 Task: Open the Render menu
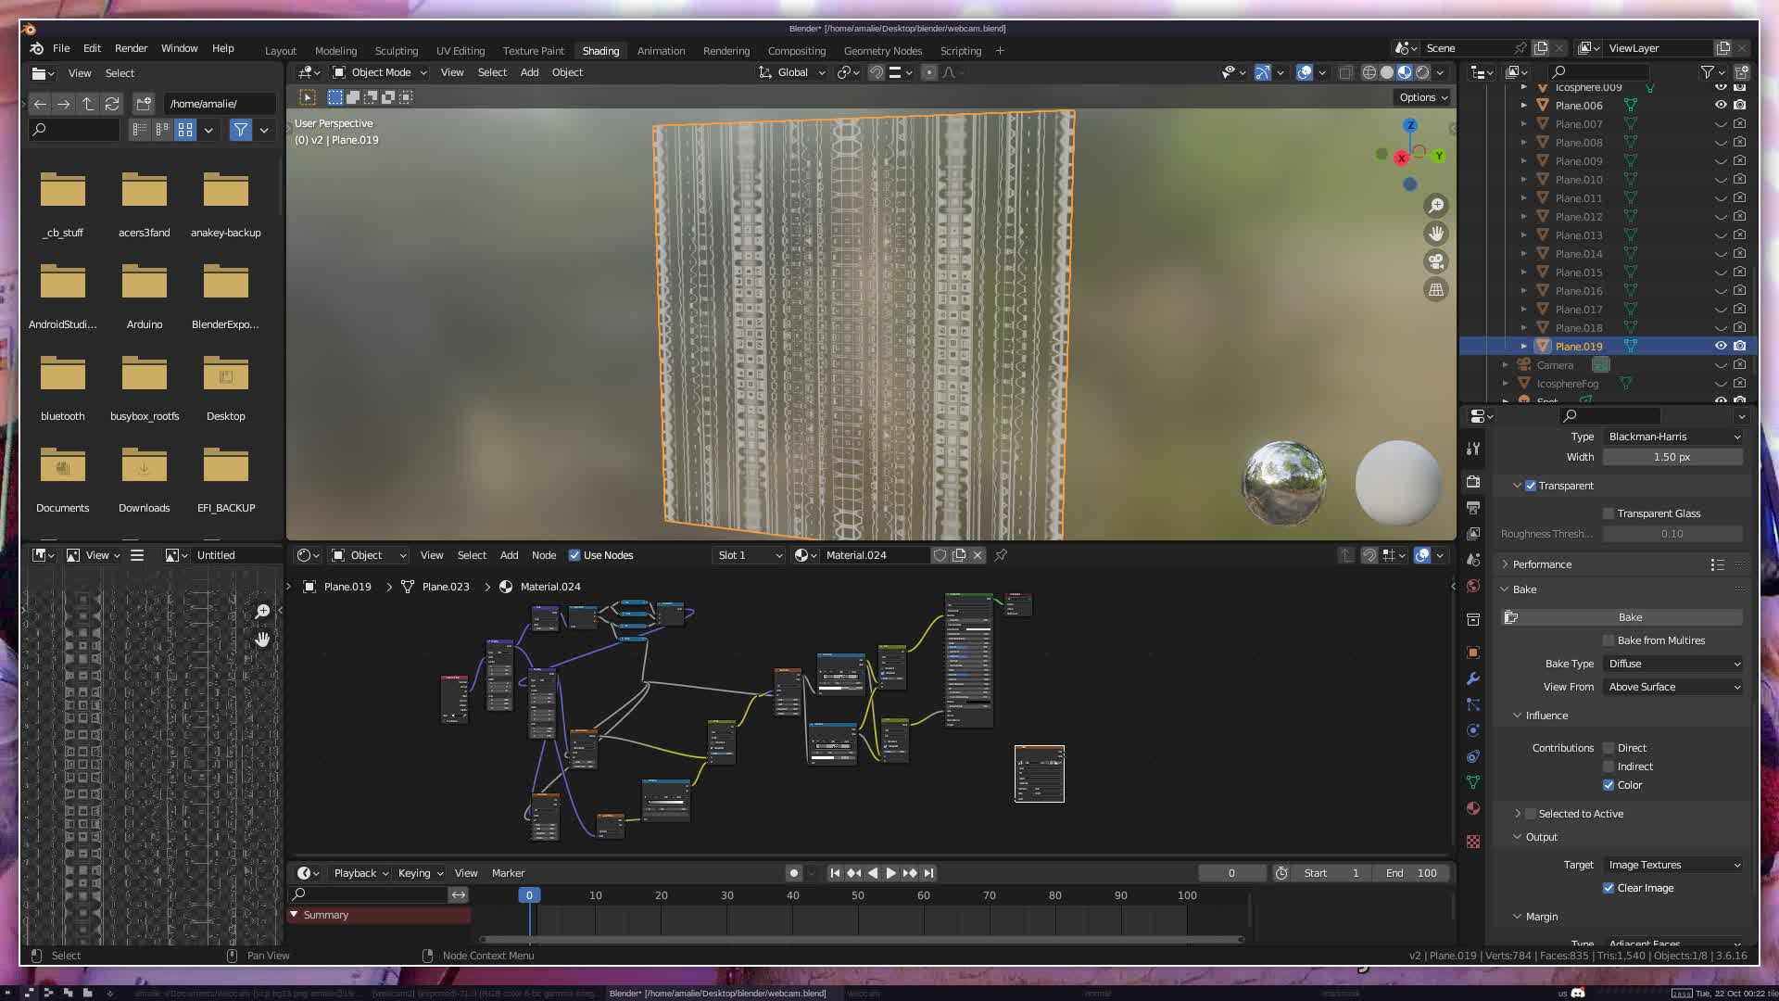click(131, 48)
